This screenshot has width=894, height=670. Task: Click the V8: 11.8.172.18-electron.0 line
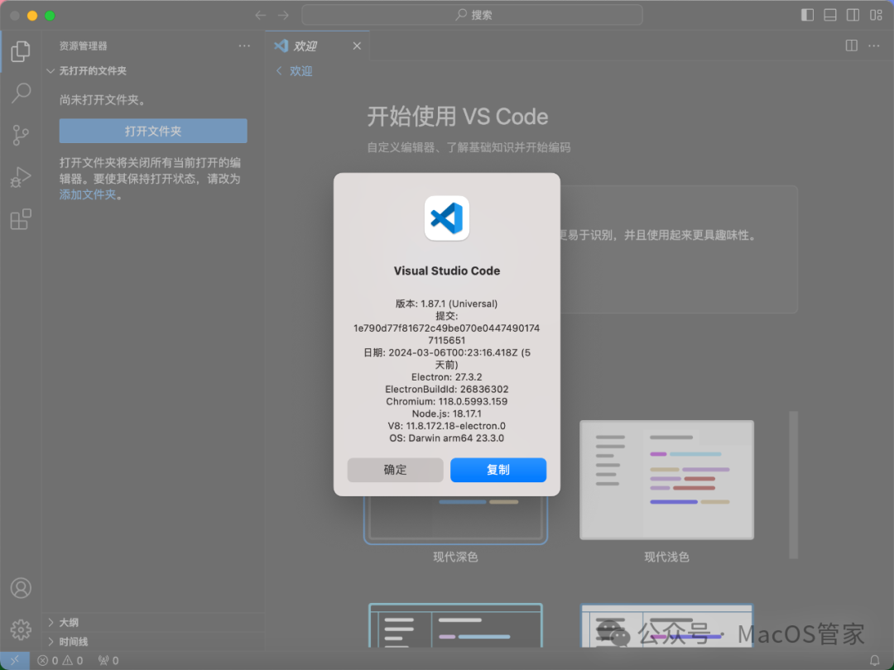(x=446, y=426)
